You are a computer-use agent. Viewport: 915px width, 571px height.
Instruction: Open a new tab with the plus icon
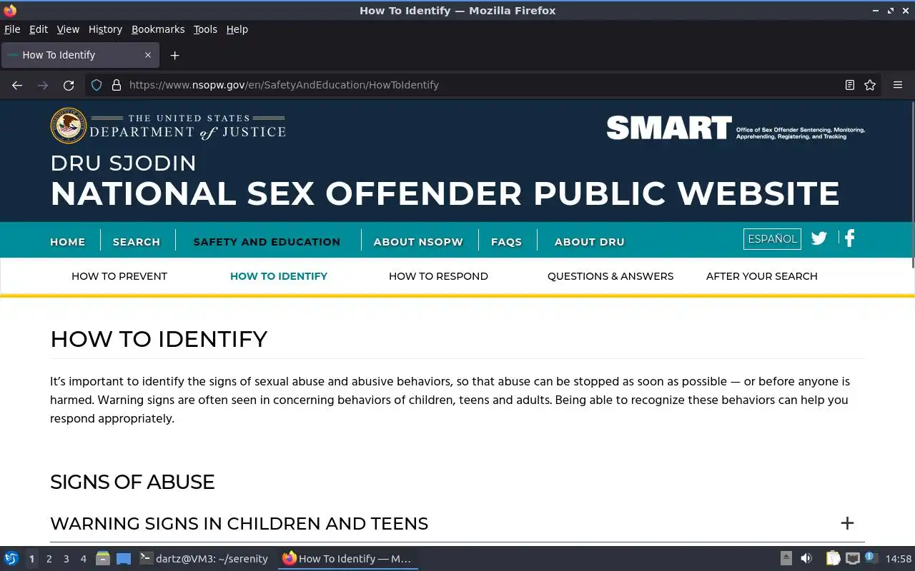point(174,55)
